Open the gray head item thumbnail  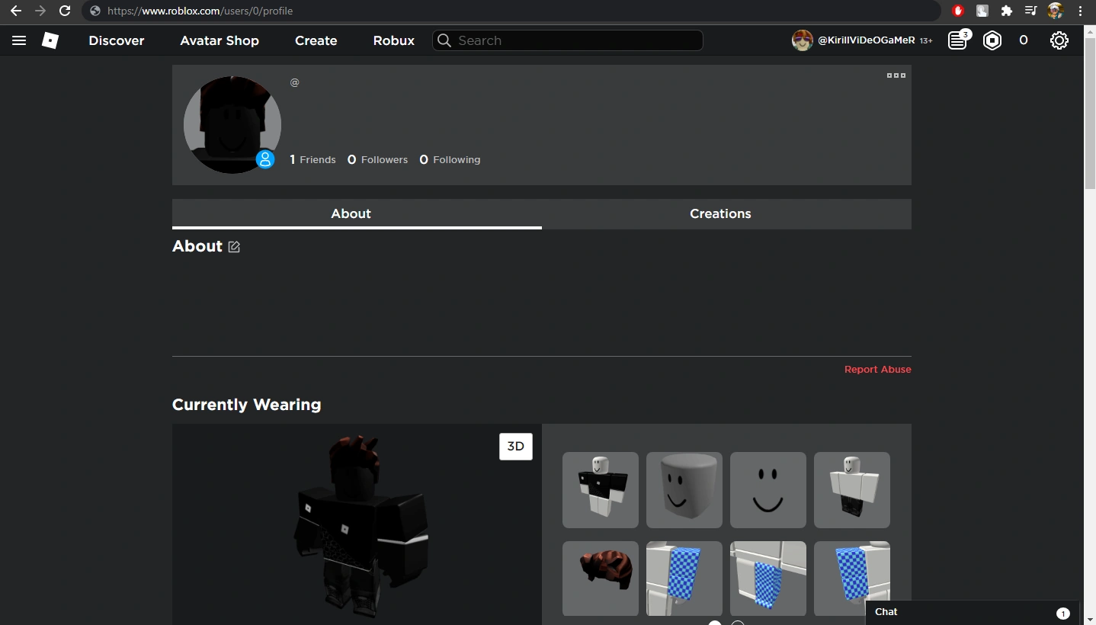pos(684,490)
